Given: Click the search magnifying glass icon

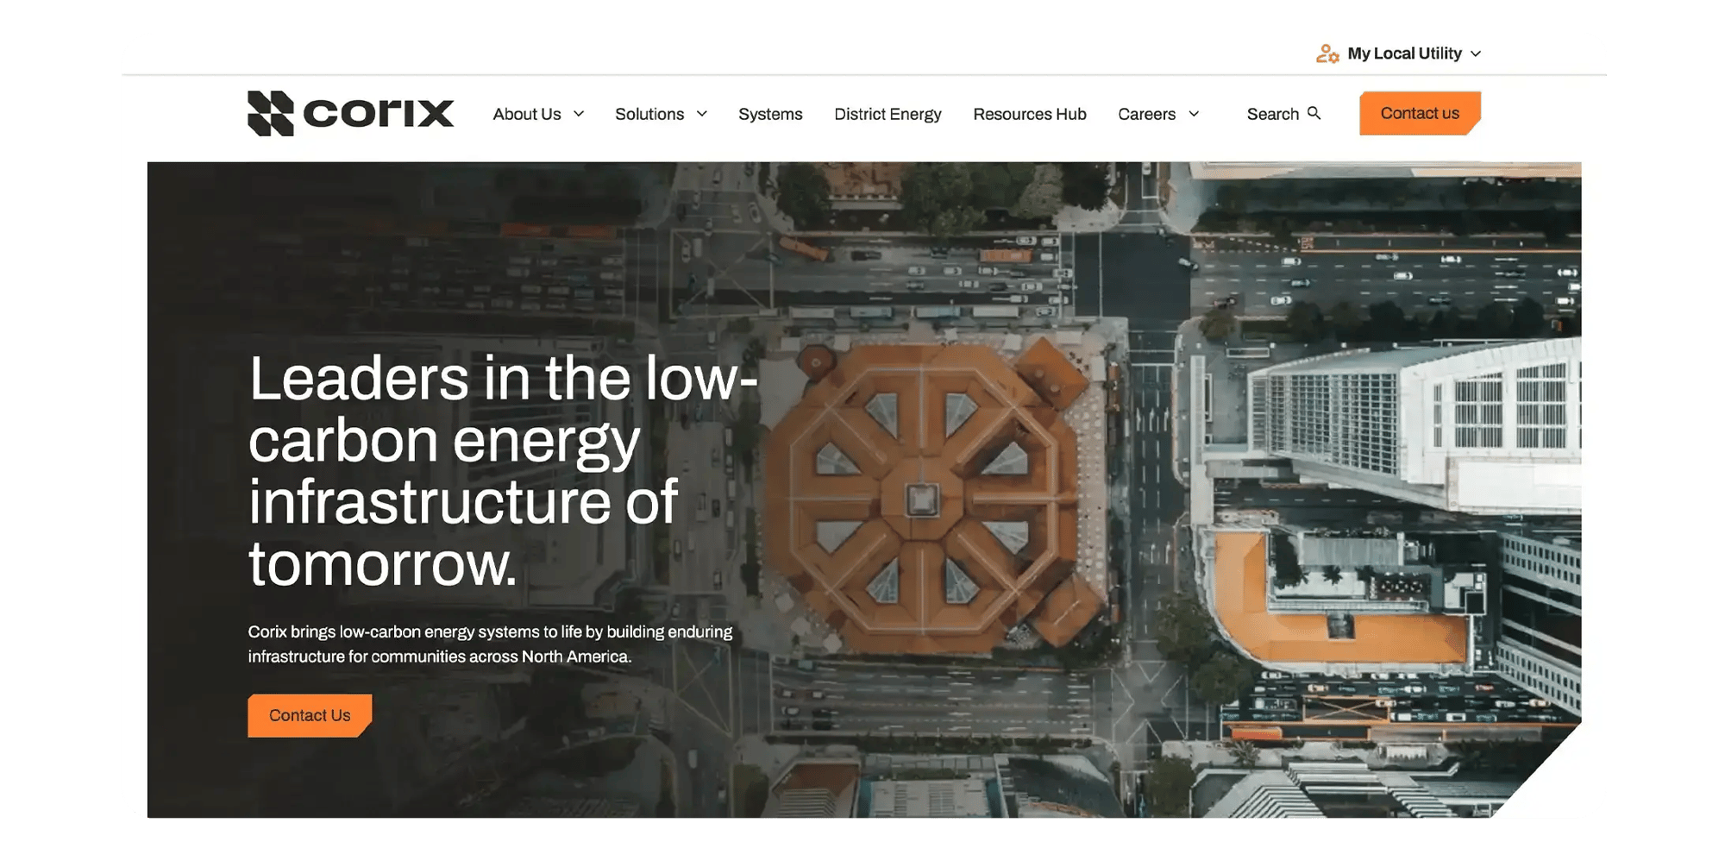Looking at the screenshot, I should pos(1314,113).
